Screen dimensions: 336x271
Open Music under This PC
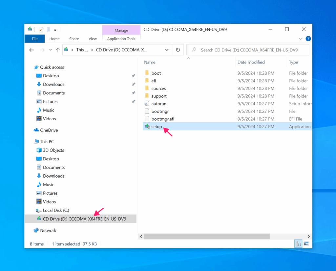pyautogui.click(x=49, y=184)
